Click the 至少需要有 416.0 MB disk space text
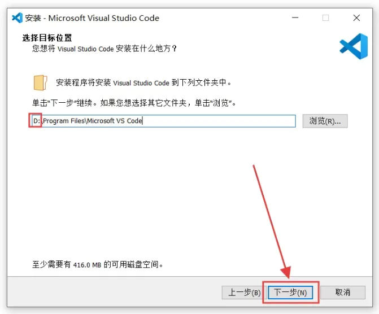The width and height of the screenshot is (379, 314). tap(98, 264)
